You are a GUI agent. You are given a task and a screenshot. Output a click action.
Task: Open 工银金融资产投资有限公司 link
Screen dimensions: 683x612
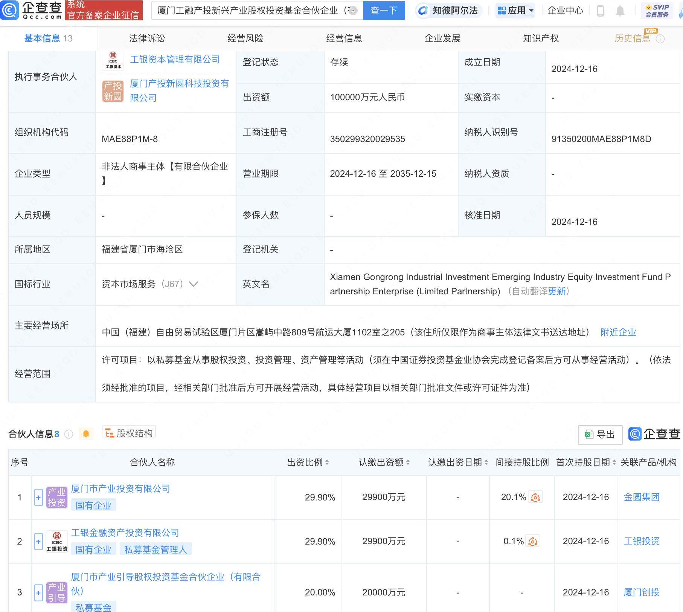[x=125, y=533]
